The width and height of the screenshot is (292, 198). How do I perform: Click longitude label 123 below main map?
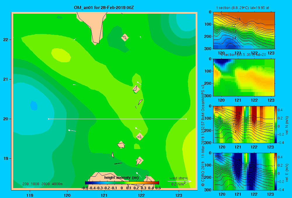click(179, 195)
